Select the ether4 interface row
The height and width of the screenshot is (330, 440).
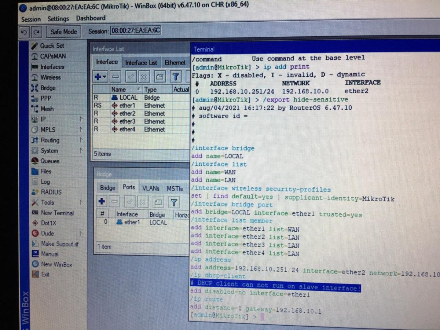click(141, 129)
